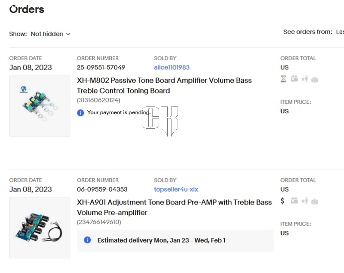Click the feedback star icon for second order
Image resolution: width=344 pixels, height=273 pixels.
304,201
